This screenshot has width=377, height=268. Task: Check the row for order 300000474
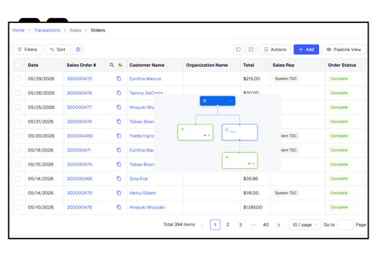17,121
